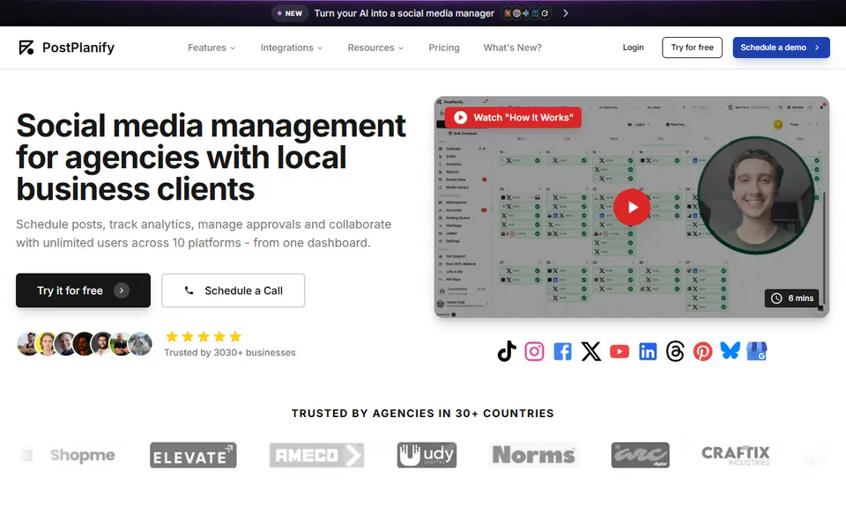Viewport: 846px width, 528px height.
Task: Expand the Features dropdown menu
Action: [211, 48]
